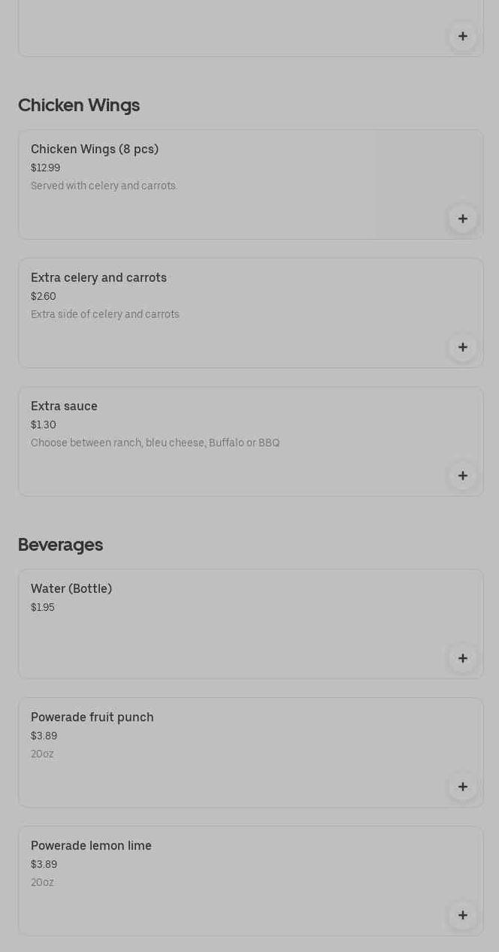Viewport: 499px width, 952px height.
Task: Open the Water (Bottle) item title
Action: [71, 588]
